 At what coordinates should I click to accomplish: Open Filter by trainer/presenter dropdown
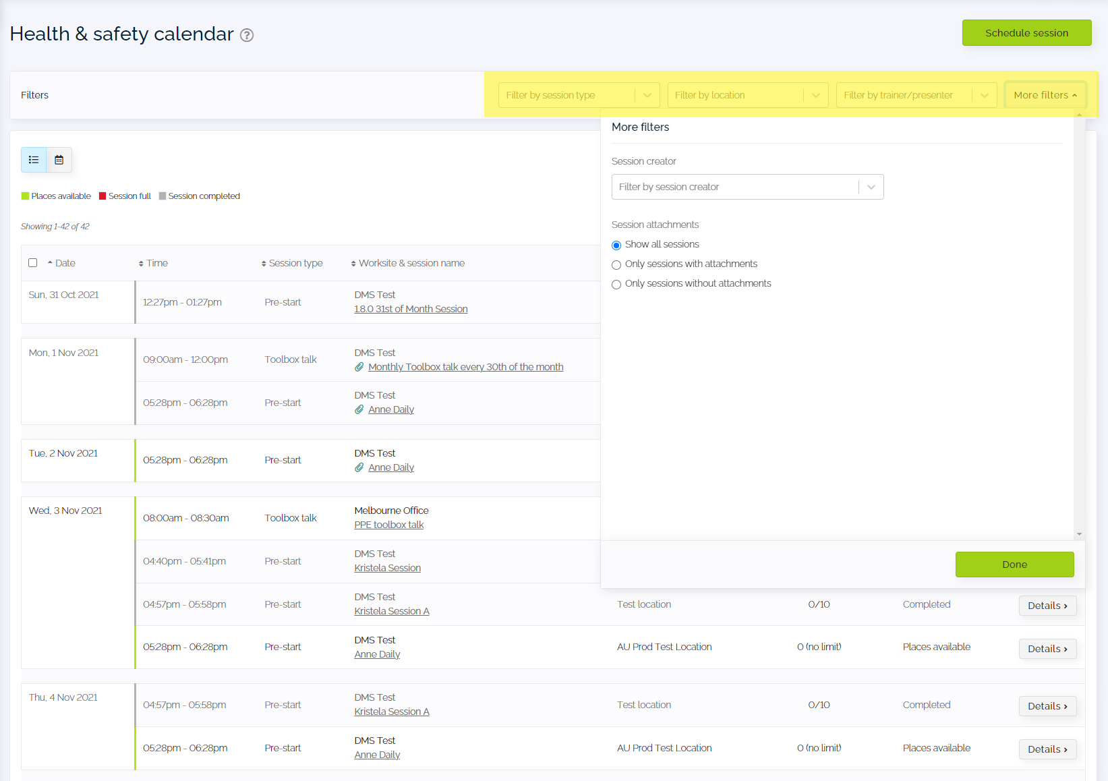tap(916, 95)
